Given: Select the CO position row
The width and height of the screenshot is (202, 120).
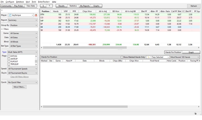Looking at the screenshot, I should [x=120, y=18].
